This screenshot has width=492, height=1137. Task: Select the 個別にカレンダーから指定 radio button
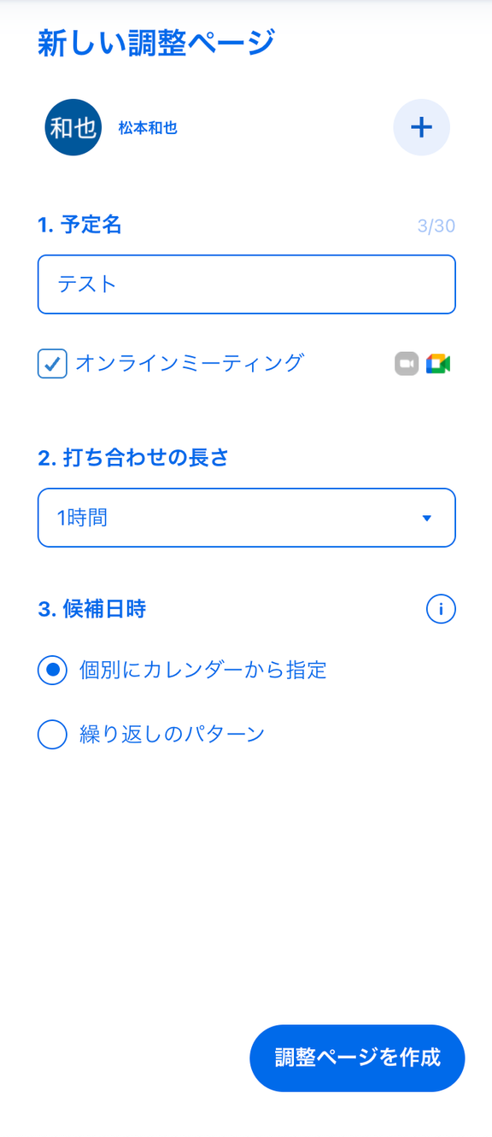(x=52, y=671)
